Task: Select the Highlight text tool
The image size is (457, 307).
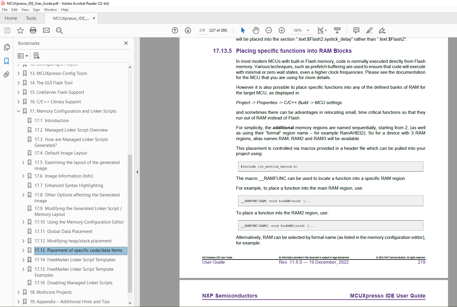Action: point(369,30)
